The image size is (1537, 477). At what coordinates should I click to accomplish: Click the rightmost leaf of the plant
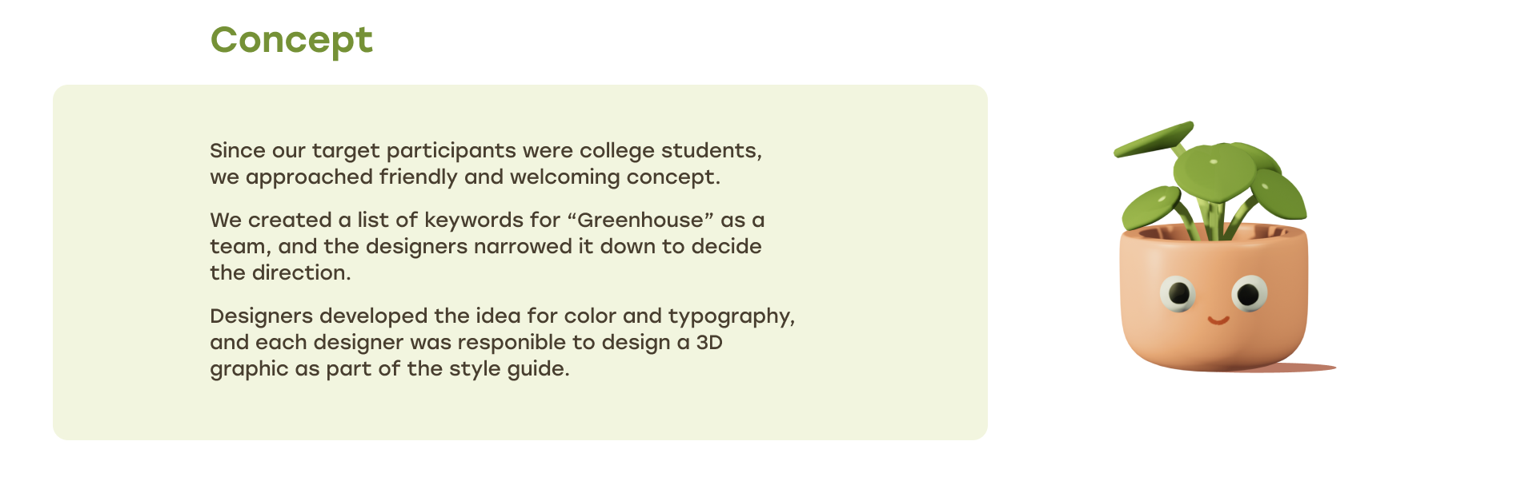pos(1279,196)
